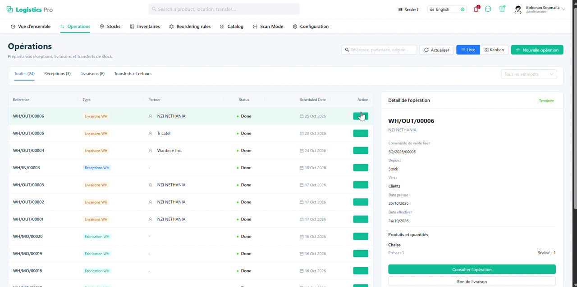Click the Kobenan Soumaila avatar picture
Viewport: 577px width, 287px height.
(x=518, y=9)
